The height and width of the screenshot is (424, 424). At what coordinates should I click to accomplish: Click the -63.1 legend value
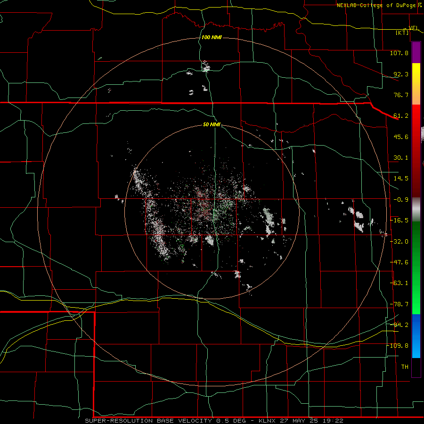pyautogui.click(x=399, y=283)
